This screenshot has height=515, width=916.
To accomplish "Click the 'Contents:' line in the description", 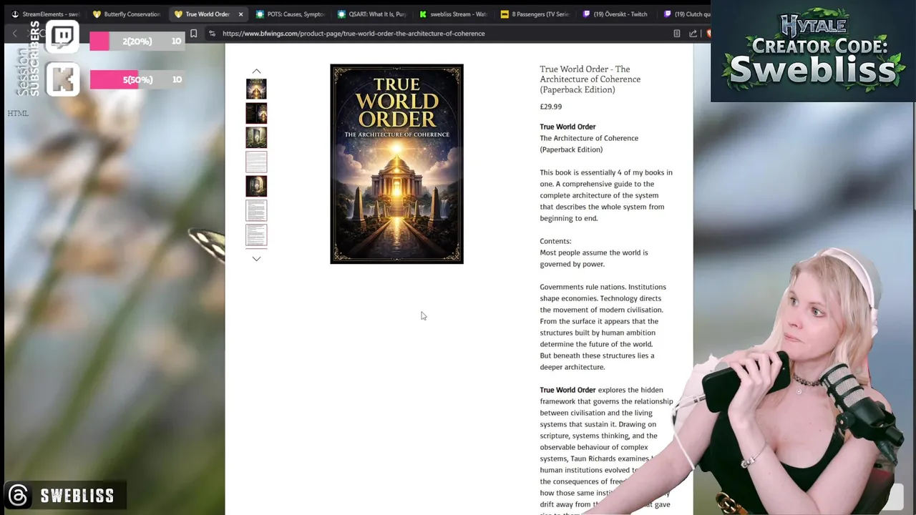I will tap(555, 241).
